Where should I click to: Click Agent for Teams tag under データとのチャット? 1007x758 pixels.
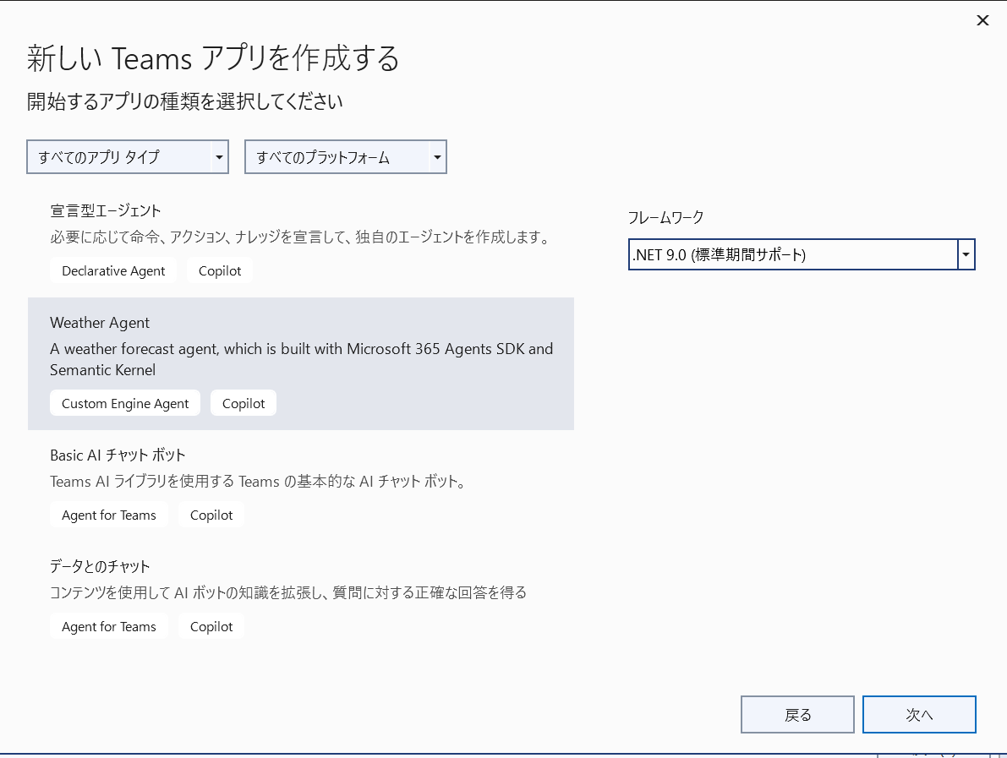(x=108, y=626)
